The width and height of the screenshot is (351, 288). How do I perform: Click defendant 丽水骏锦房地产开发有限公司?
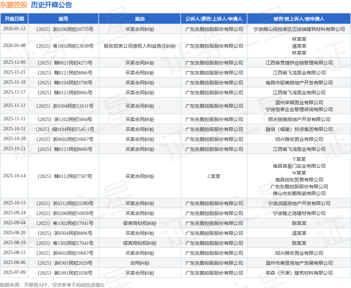[x=299, y=120]
